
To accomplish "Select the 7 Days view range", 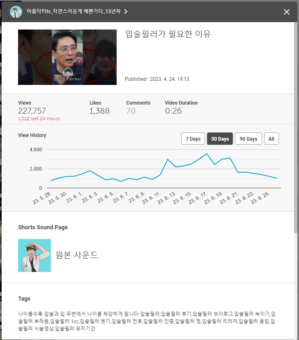I will click(193, 139).
